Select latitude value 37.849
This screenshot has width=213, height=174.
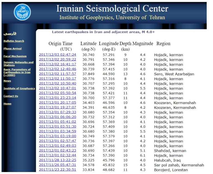tap(88, 74)
